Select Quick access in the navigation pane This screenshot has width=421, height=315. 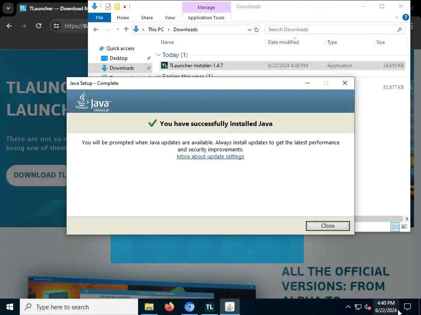(120, 48)
